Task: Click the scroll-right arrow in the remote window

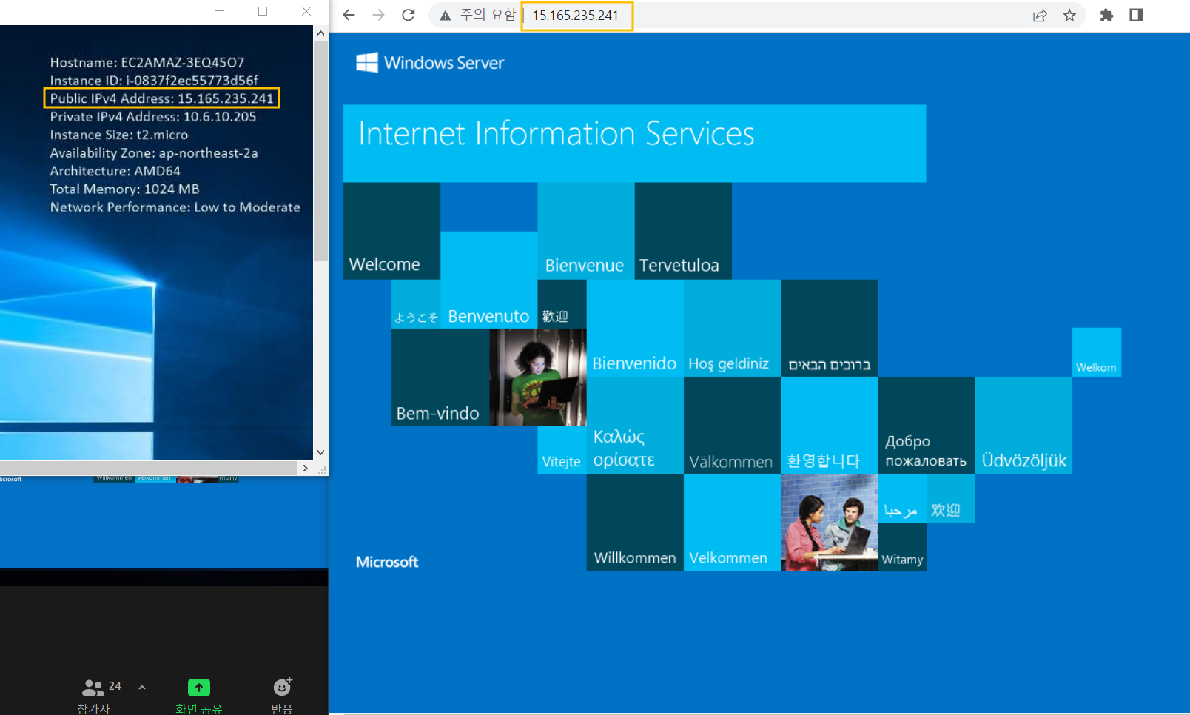Action: click(305, 468)
